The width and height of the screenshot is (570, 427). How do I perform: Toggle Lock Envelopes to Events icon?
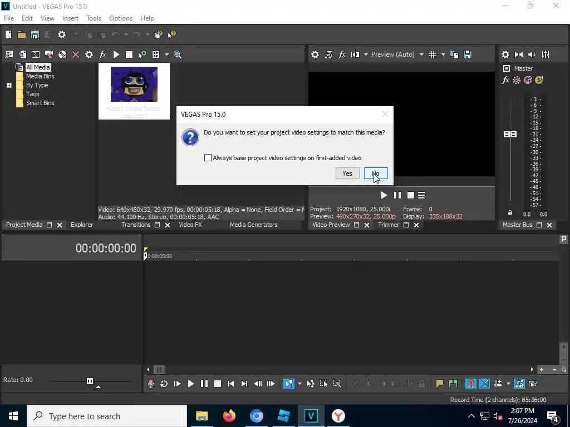519,384
